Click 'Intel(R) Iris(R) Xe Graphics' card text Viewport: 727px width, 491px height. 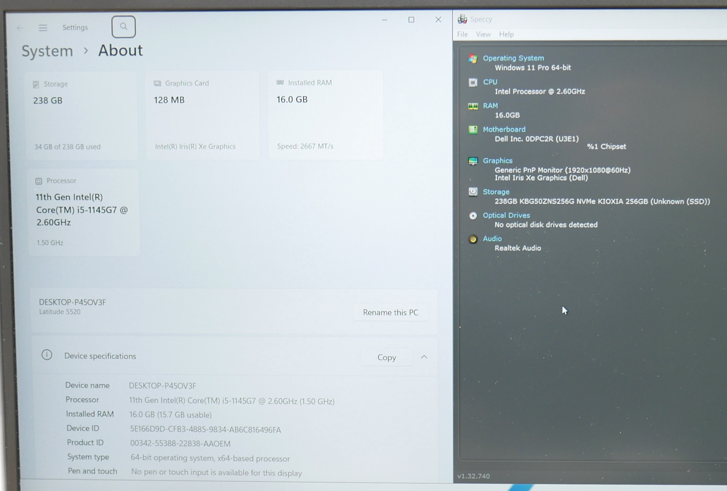[x=195, y=147]
